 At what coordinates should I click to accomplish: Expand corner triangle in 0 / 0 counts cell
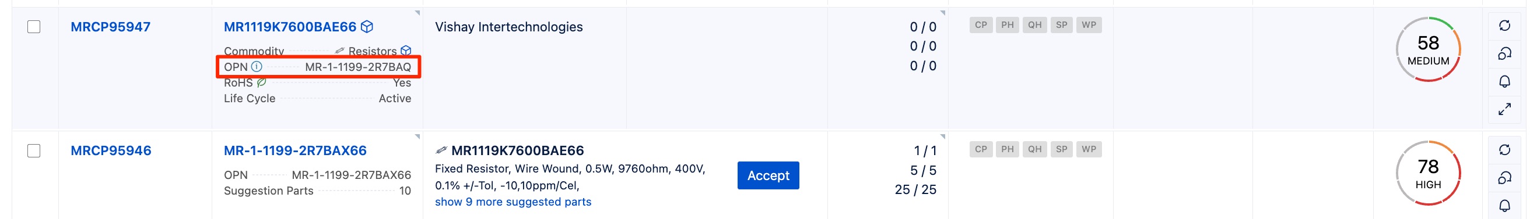[942, 13]
